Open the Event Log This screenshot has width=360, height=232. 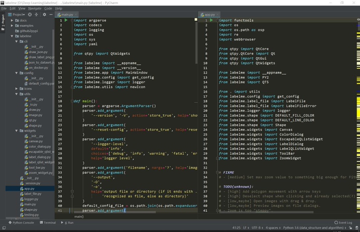click(x=343, y=223)
